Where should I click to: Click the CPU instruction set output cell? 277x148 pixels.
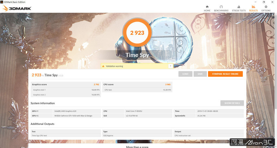click(x=209, y=136)
